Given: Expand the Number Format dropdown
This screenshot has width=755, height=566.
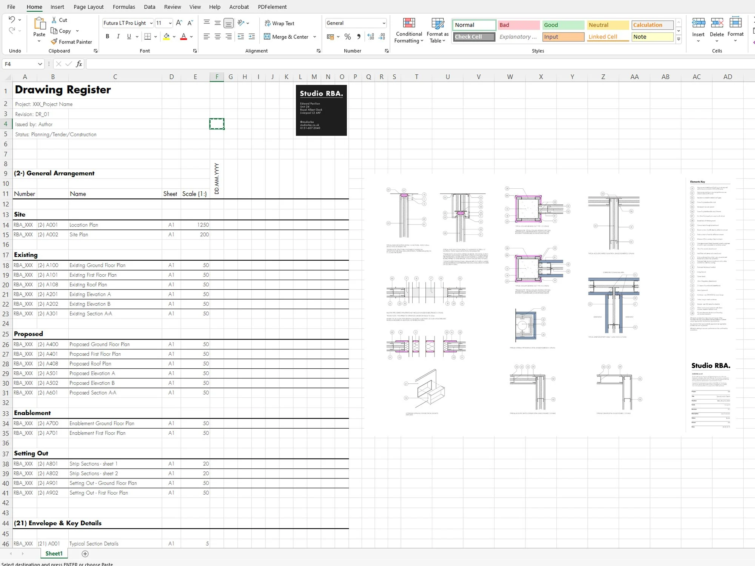Looking at the screenshot, I should [384, 23].
